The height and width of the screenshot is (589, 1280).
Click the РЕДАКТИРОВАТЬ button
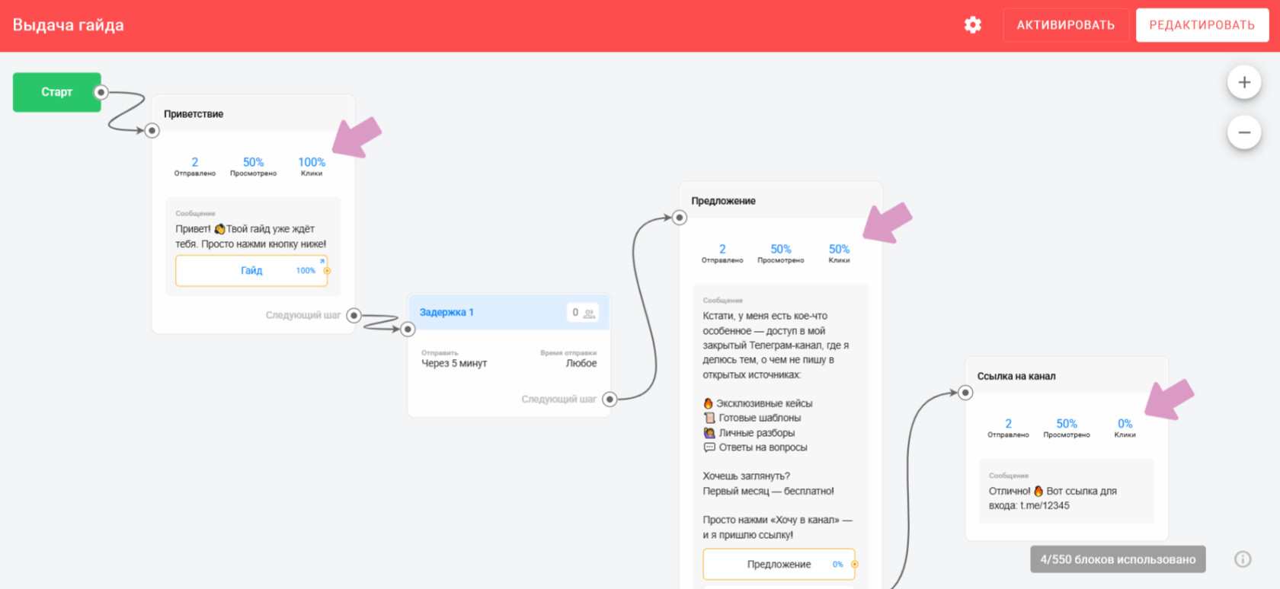1202,25
